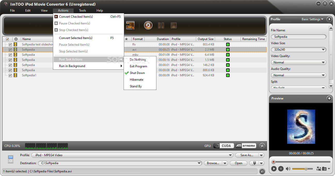Click the disc icon column header
The image size is (335, 176).
(x=16, y=39)
